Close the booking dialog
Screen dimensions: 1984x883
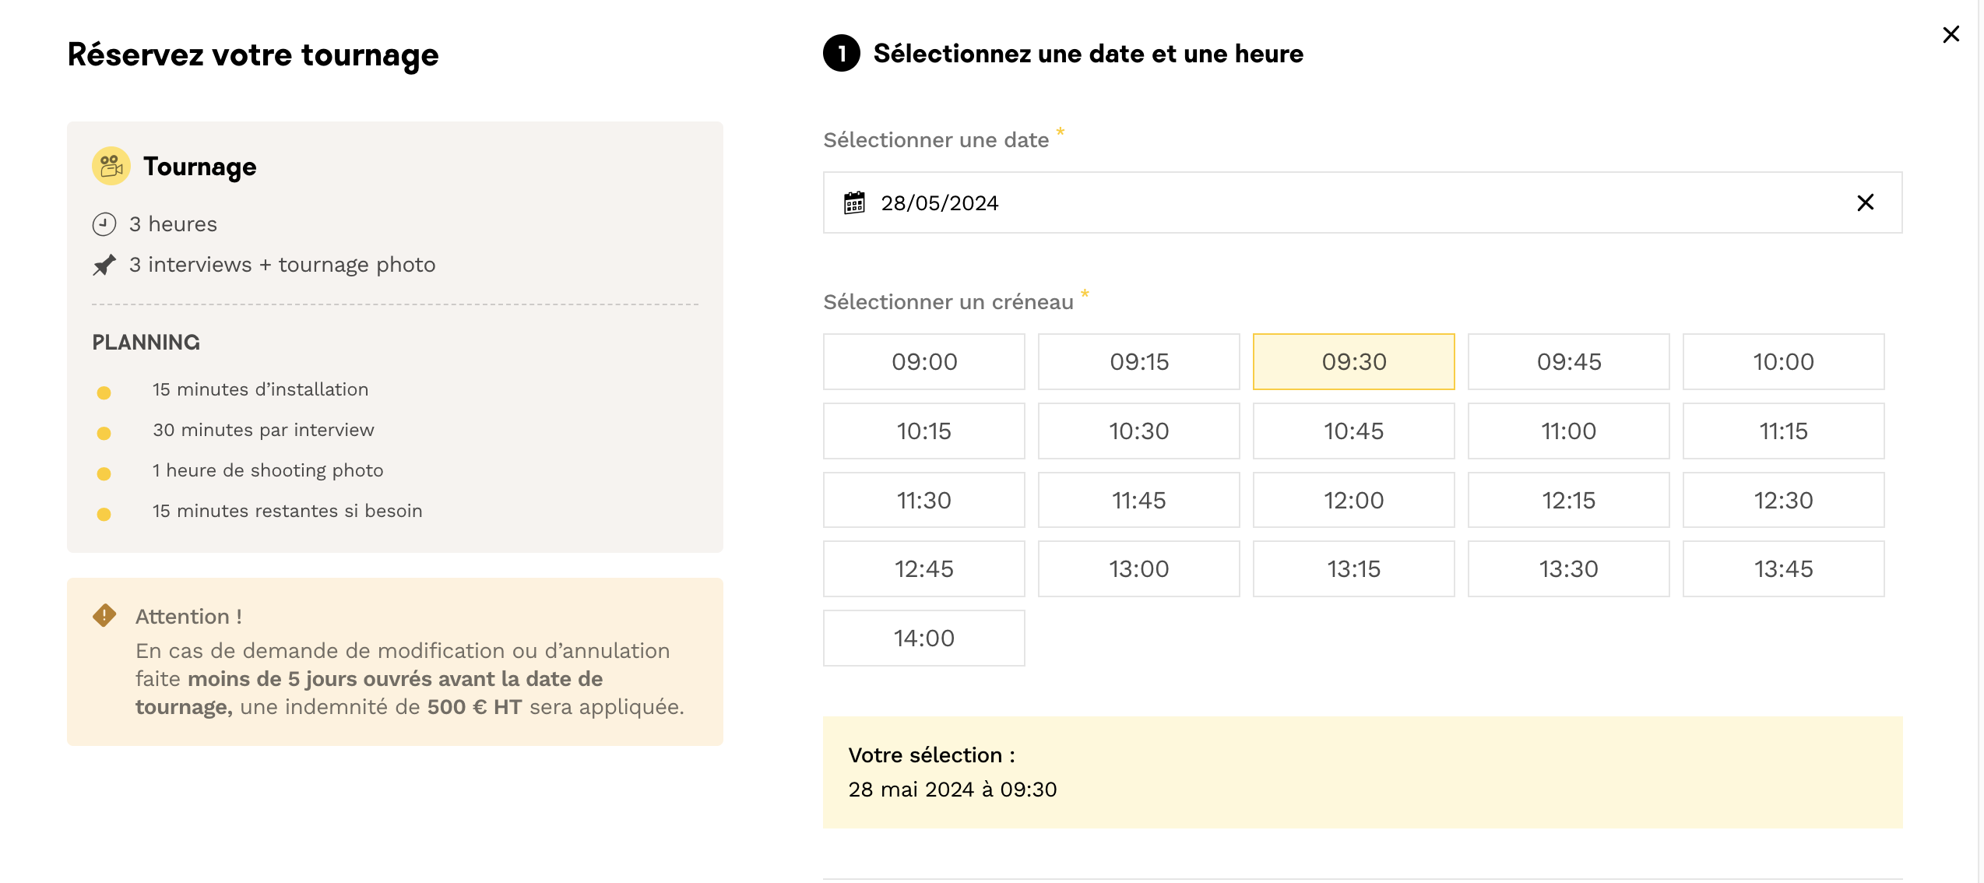[1951, 35]
